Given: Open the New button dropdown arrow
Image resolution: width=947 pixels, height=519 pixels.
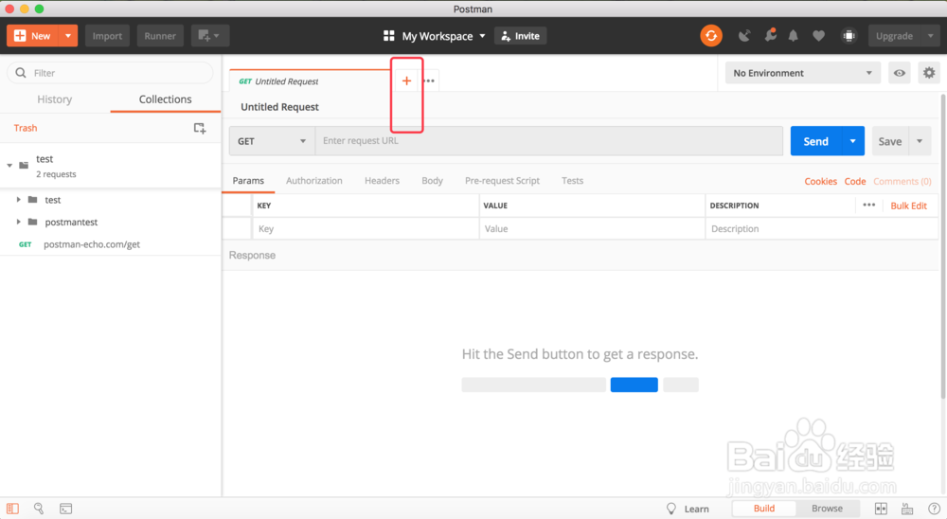Looking at the screenshot, I should (67, 36).
